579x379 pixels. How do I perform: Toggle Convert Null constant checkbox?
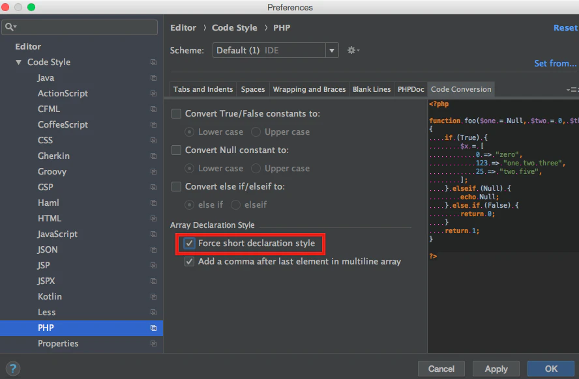pyautogui.click(x=176, y=150)
